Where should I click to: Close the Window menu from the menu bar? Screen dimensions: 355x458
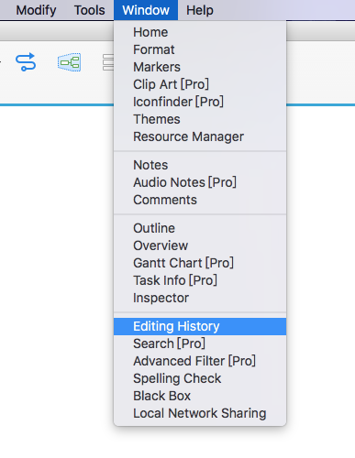(146, 10)
